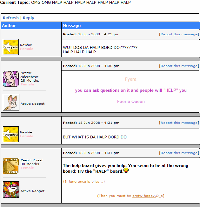Click the 'Keepin it real.' user title
The image size is (200, 207).
point(32,160)
